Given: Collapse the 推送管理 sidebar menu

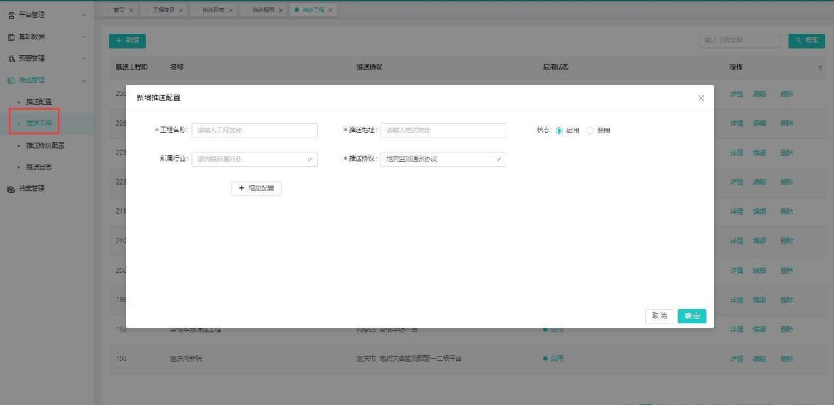Looking at the screenshot, I should 84,80.
